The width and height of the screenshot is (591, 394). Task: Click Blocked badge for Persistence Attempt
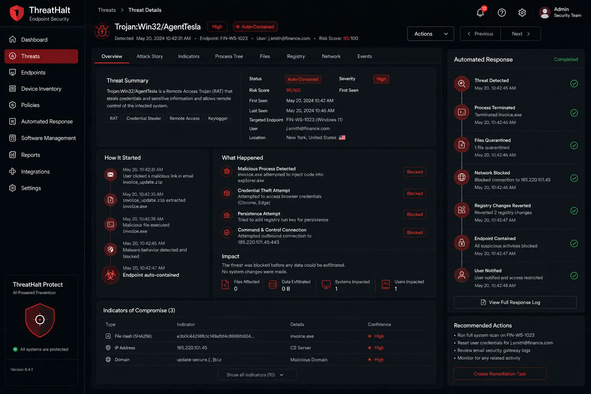pos(415,214)
